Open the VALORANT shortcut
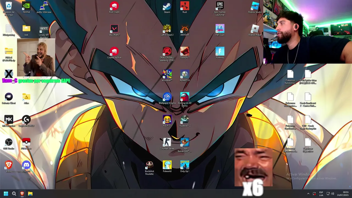 [x=114, y=30]
